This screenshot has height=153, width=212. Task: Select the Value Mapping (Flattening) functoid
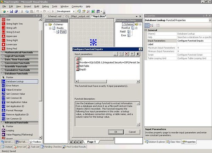pyautogui.click(x=20, y=135)
